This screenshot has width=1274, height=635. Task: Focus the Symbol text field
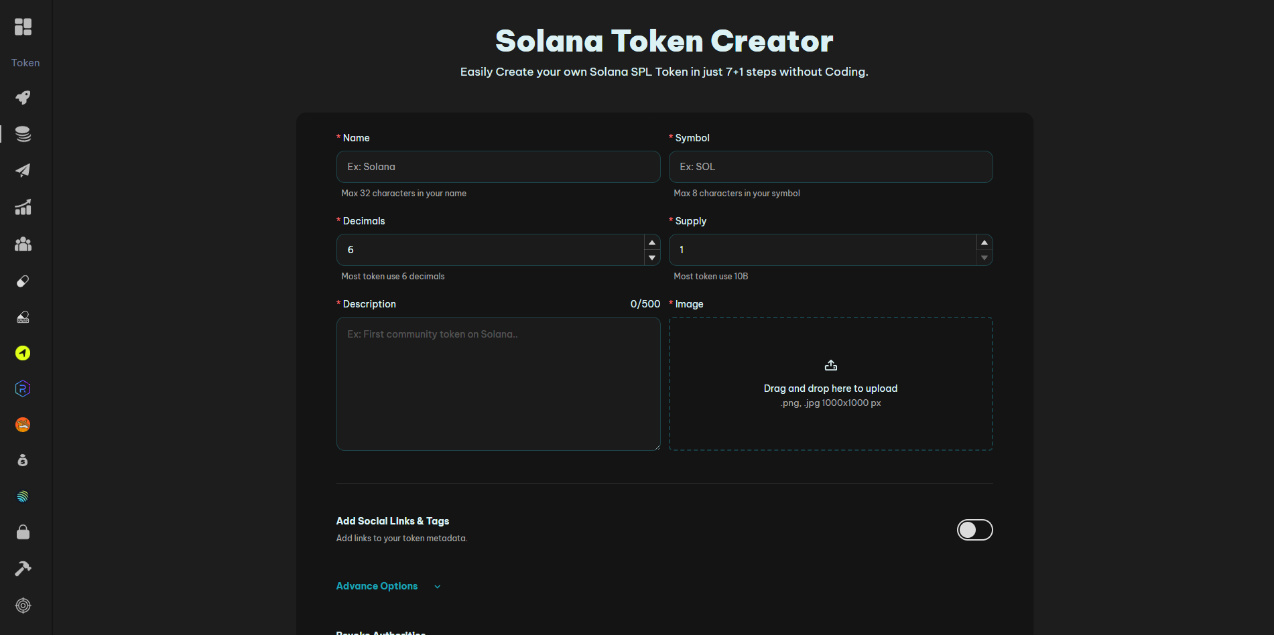830,167
